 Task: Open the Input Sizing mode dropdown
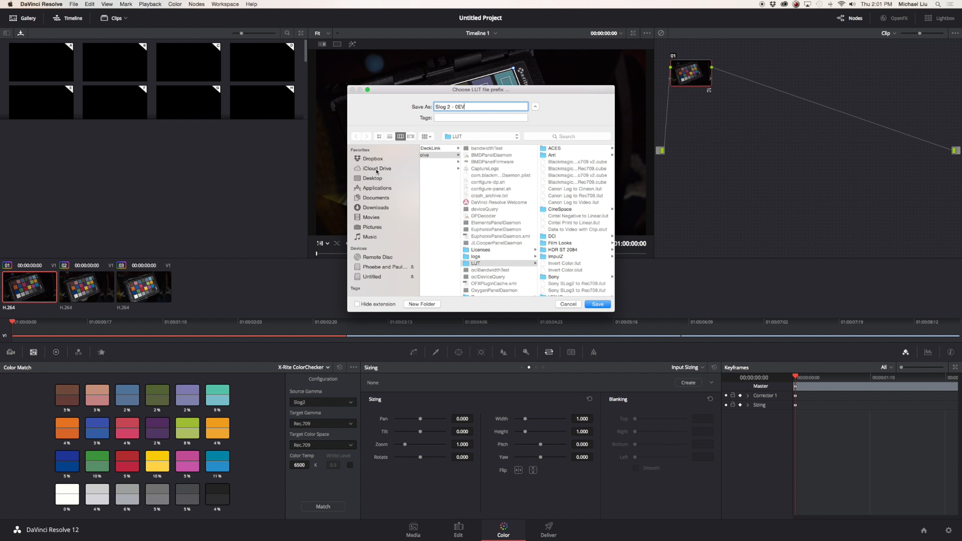click(x=688, y=367)
